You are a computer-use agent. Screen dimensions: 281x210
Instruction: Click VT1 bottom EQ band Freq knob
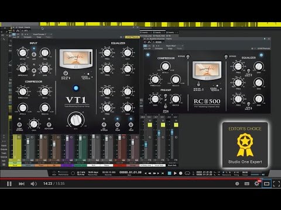(107, 108)
